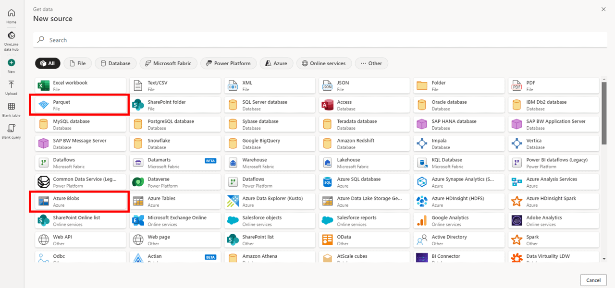The image size is (615, 288).
Task: Select the Datamarts icon
Action: (138, 163)
